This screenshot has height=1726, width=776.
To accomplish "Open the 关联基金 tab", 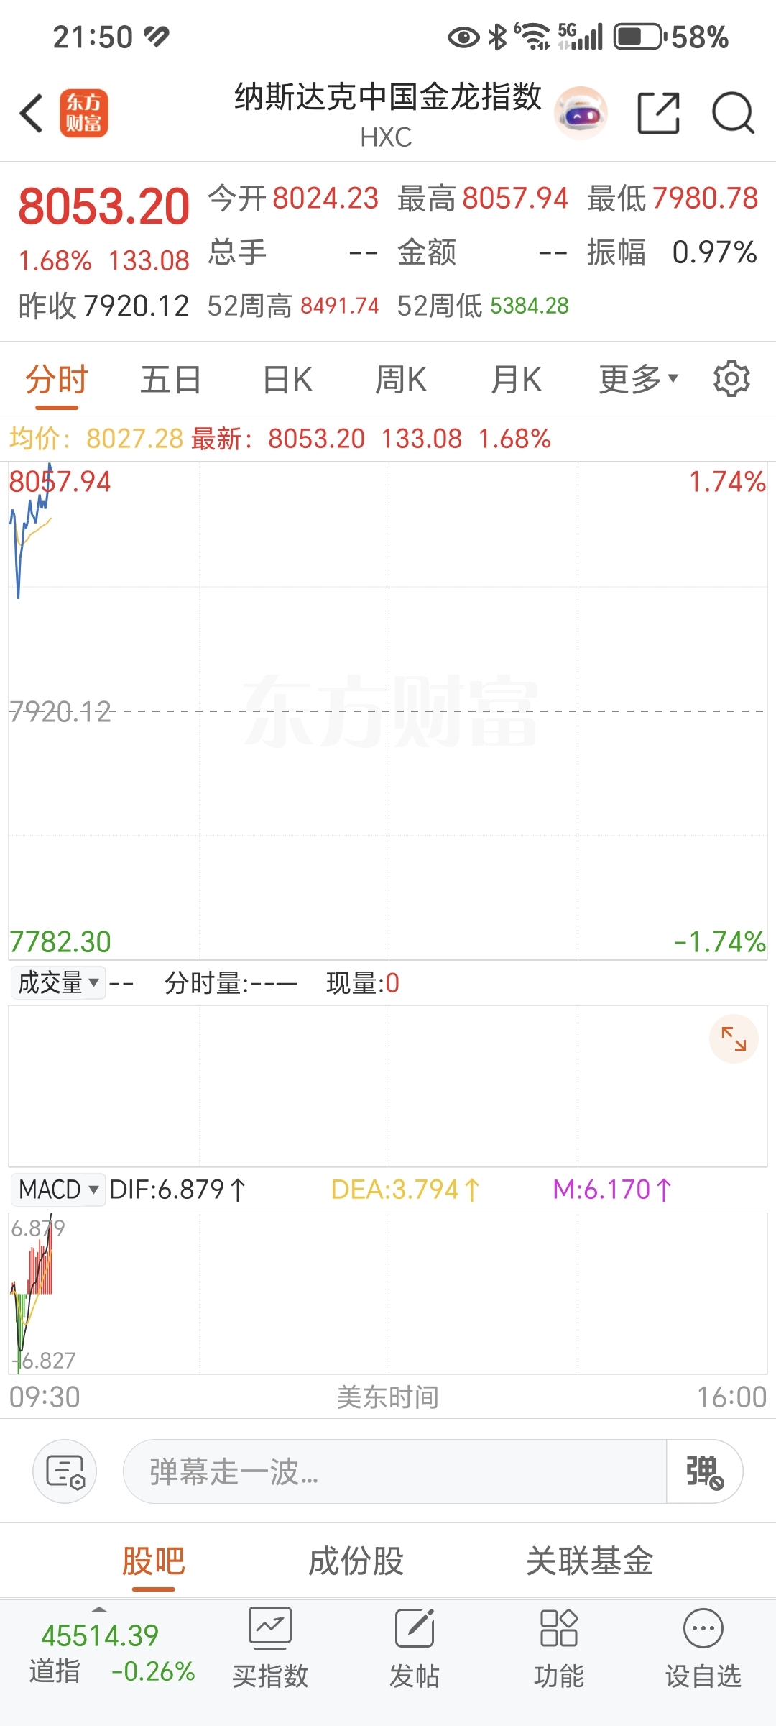I will (x=590, y=1561).
